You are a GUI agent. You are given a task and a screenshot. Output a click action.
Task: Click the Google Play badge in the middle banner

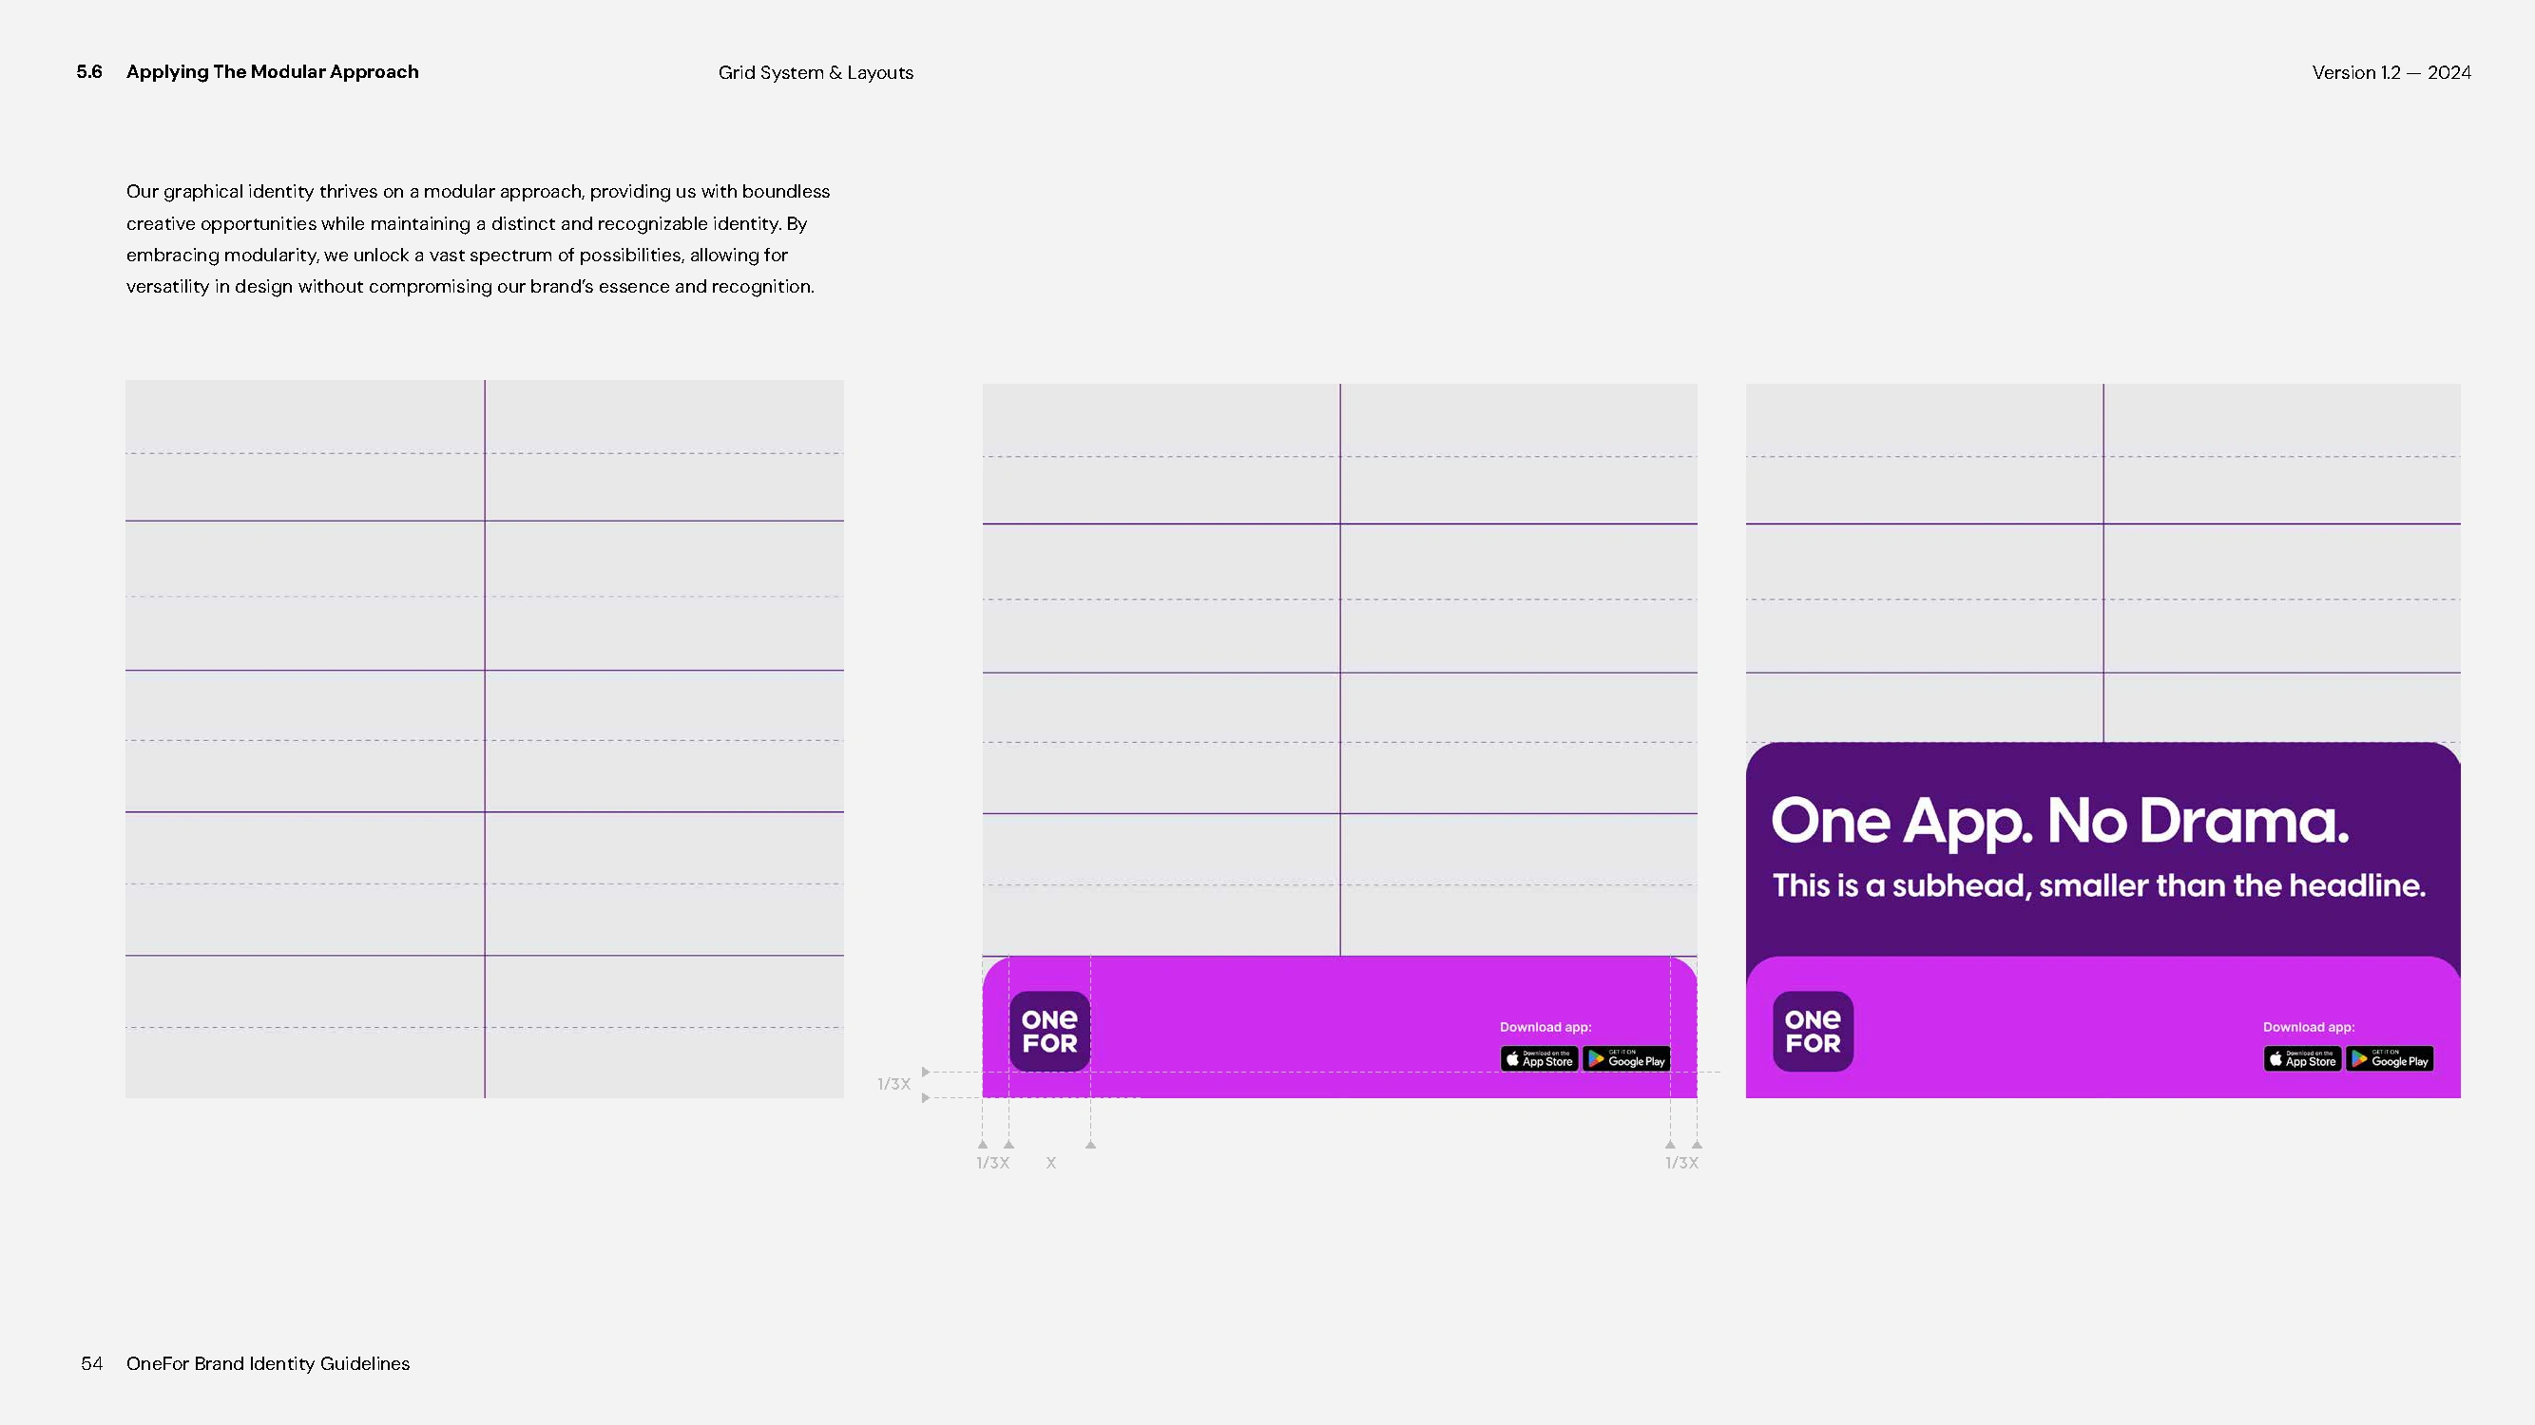pos(1625,1059)
